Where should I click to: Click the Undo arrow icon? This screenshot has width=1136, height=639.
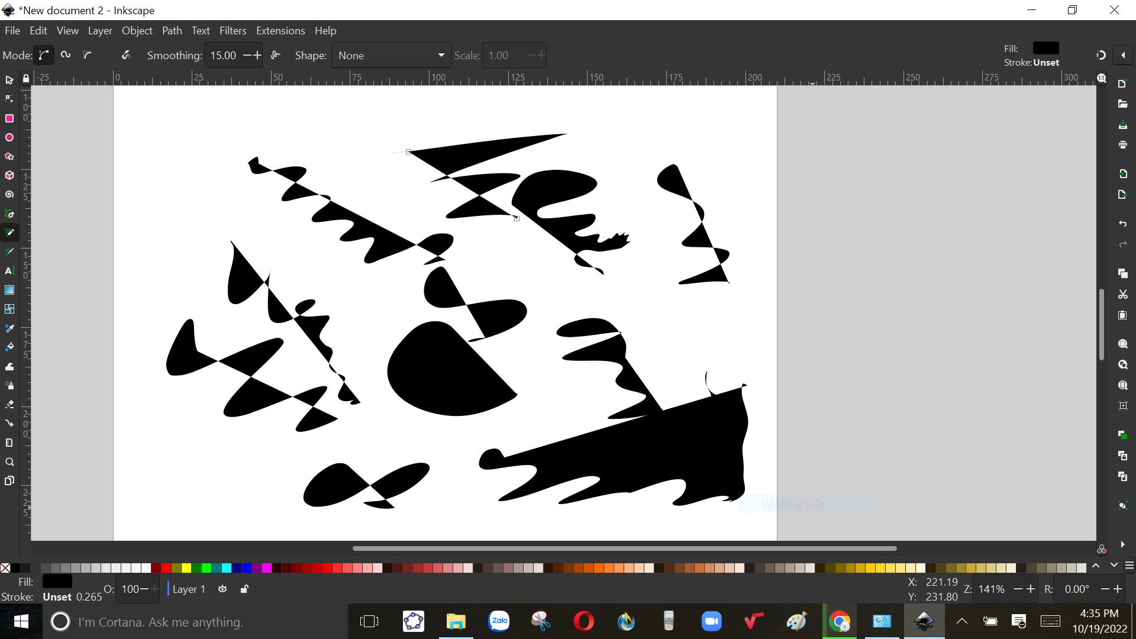coord(1122,224)
